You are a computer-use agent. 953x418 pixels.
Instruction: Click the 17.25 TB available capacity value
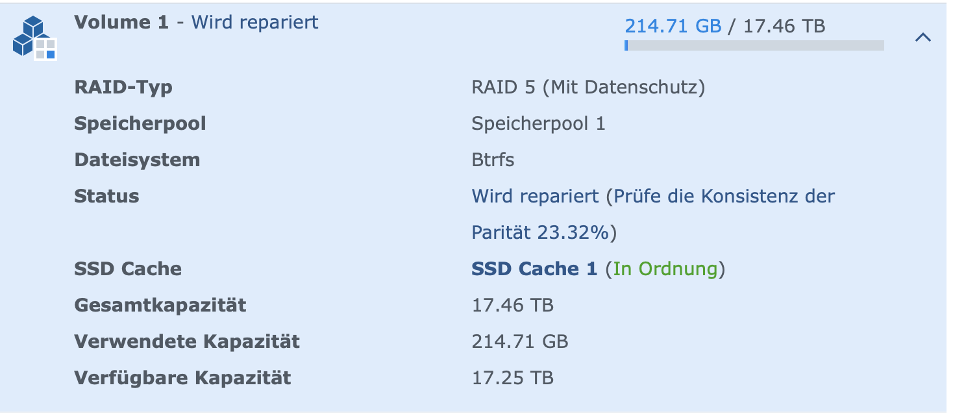(x=512, y=378)
